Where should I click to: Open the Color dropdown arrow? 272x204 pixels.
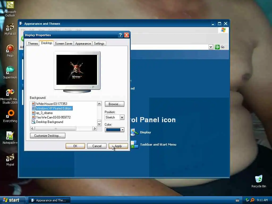click(x=122, y=130)
